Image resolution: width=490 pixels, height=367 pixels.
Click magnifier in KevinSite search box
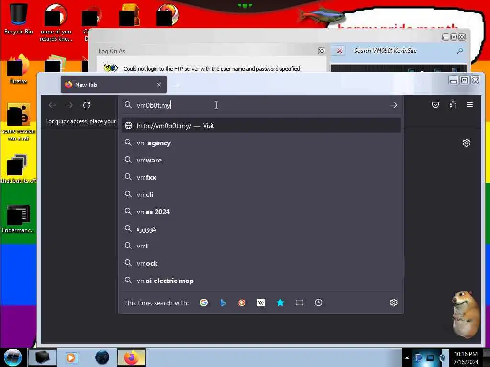point(460,51)
